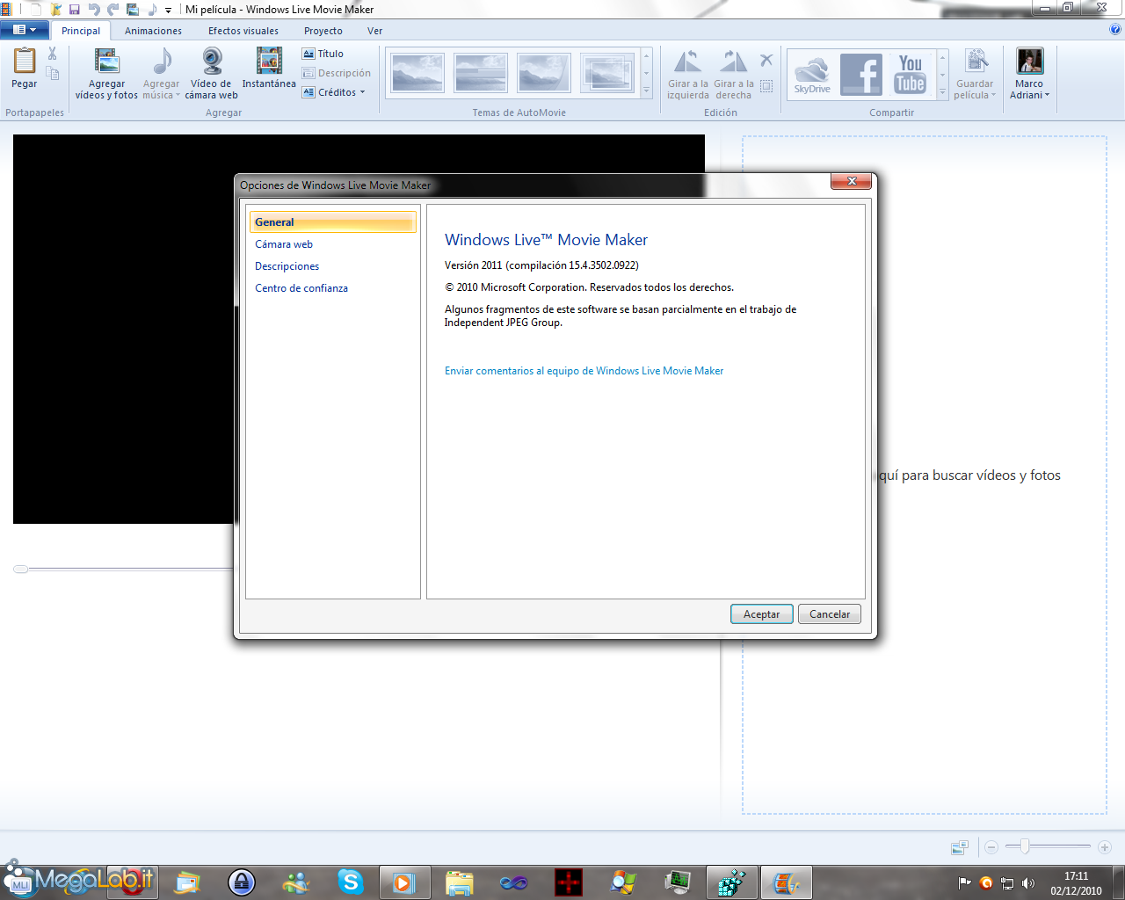Open Skype from the taskbar

pos(350,882)
